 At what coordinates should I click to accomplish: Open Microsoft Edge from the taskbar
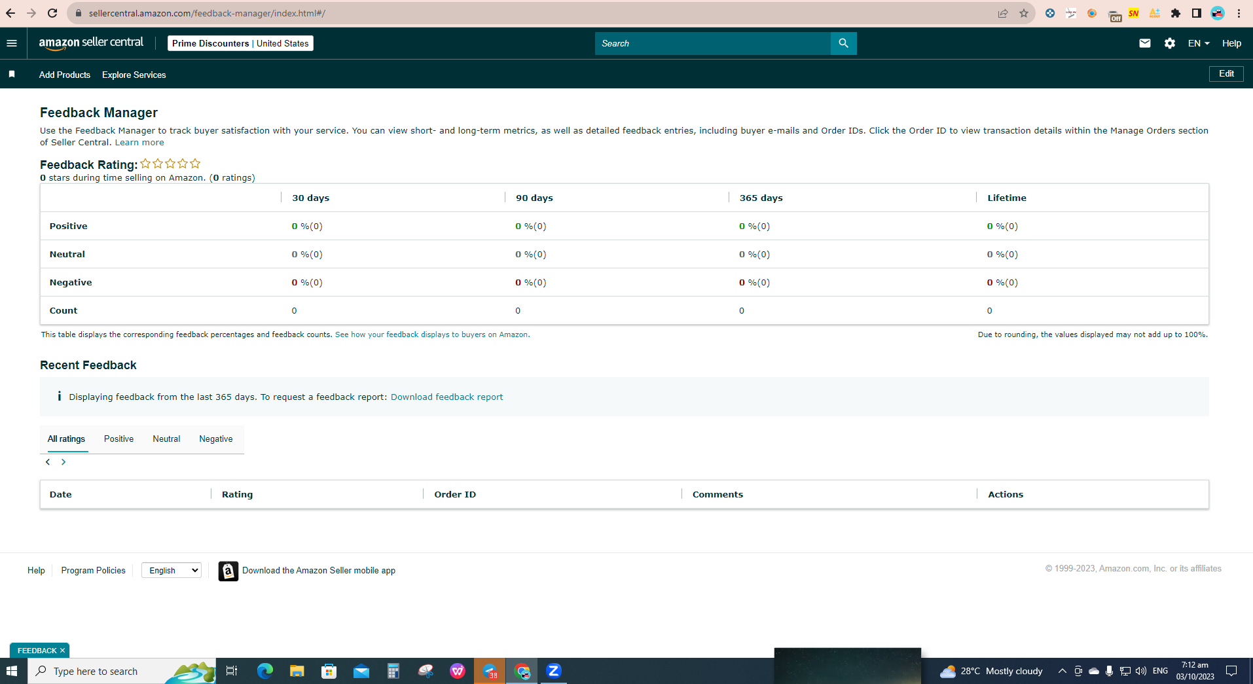coord(265,671)
